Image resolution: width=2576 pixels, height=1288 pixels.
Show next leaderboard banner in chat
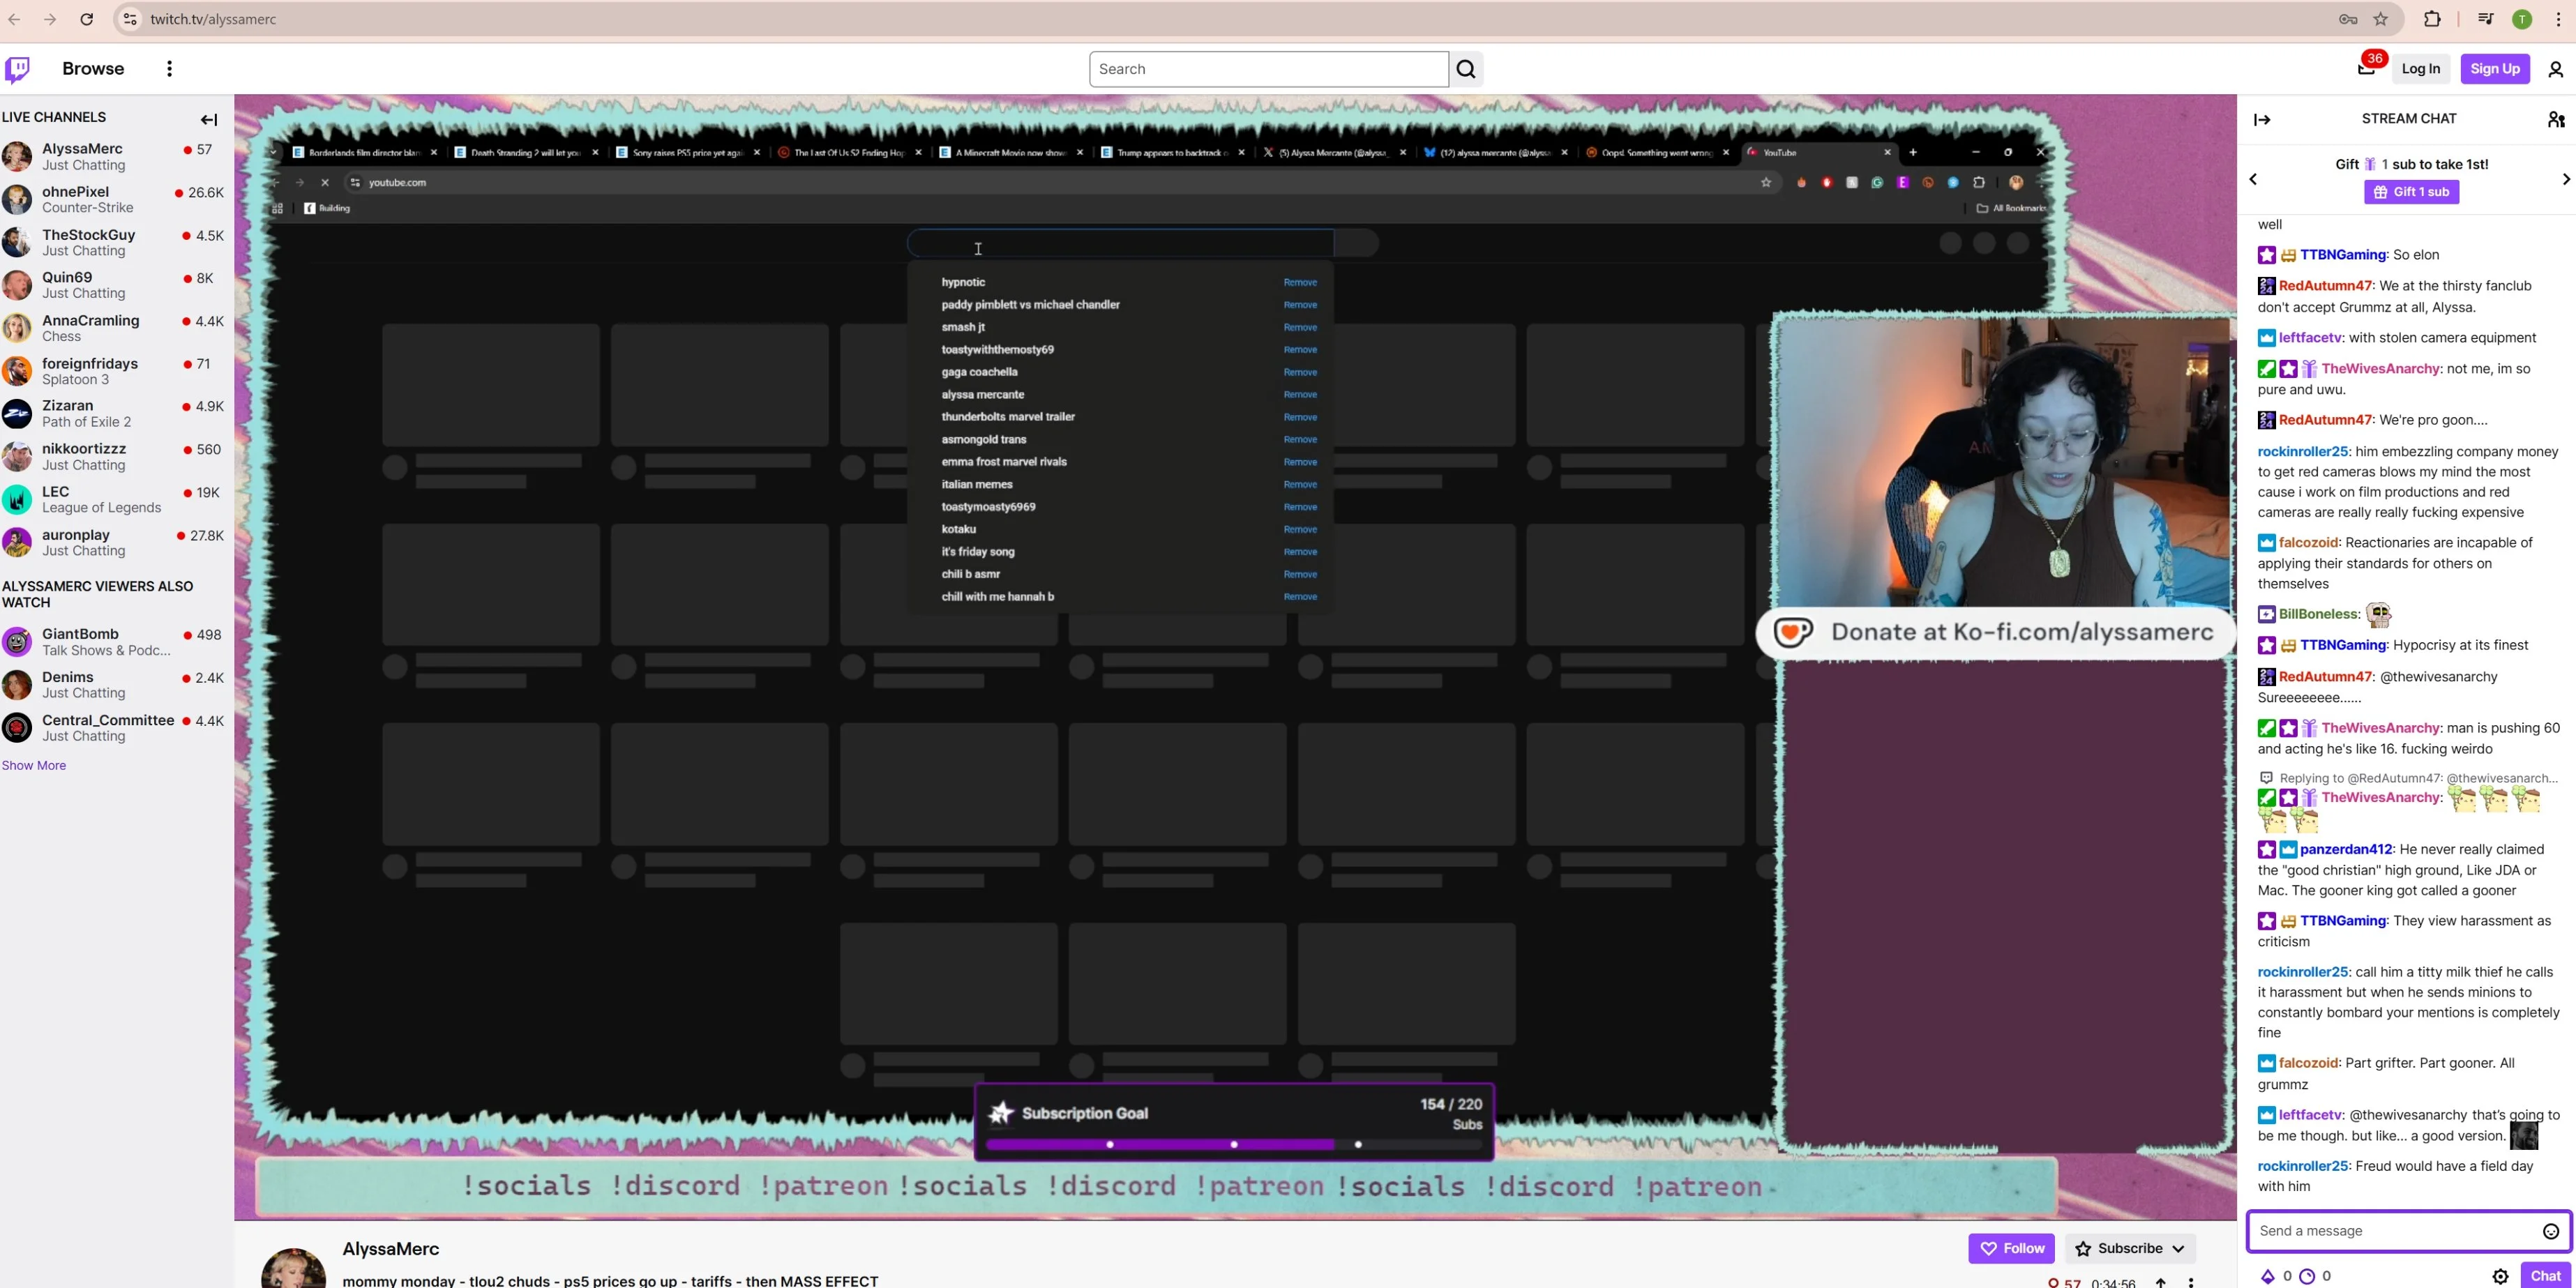point(2565,179)
